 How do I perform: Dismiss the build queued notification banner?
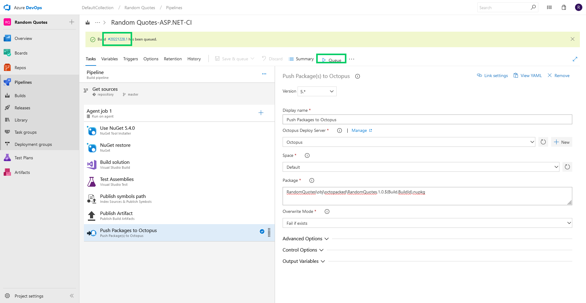coord(573,39)
